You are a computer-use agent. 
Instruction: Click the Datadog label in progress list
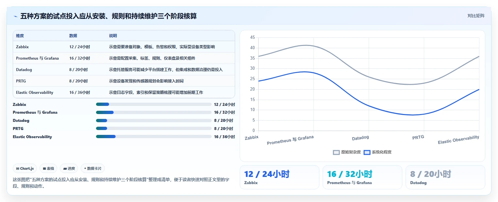pyautogui.click(x=21, y=121)
